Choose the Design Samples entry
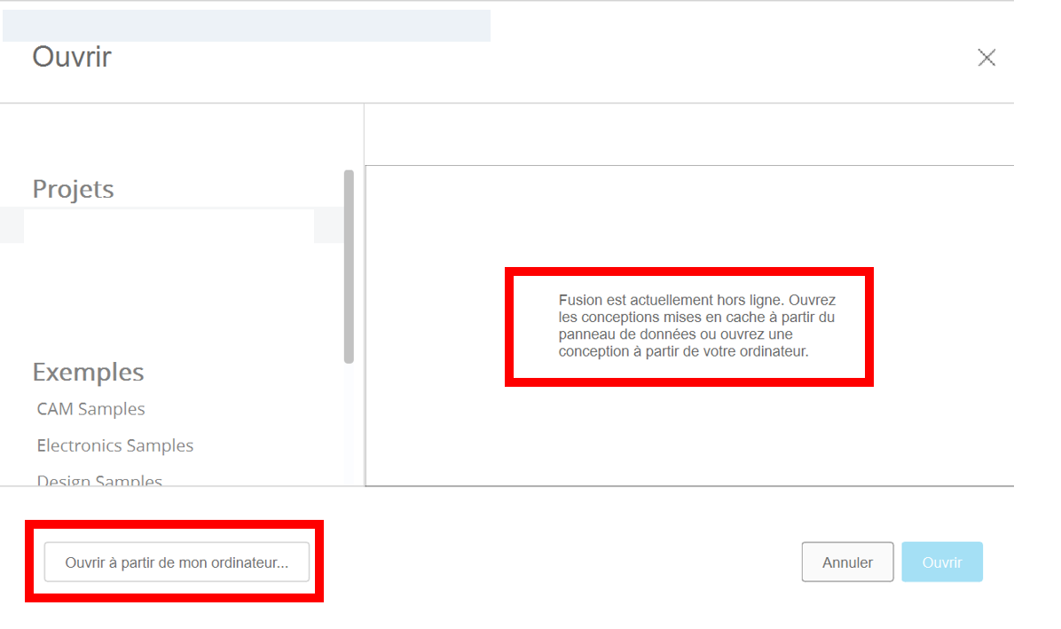Viewport: 1061px width, 629px height. [99, 480]
